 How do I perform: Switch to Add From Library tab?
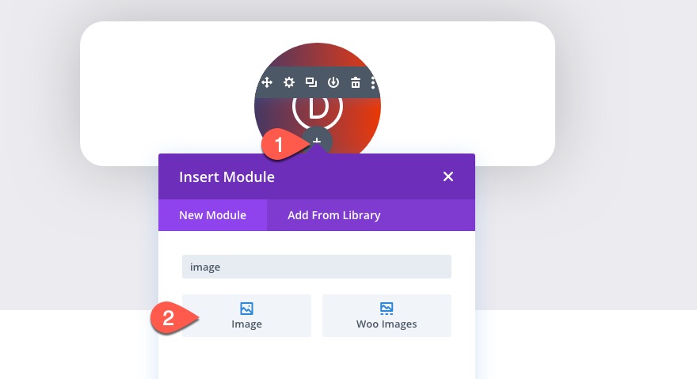333,215
